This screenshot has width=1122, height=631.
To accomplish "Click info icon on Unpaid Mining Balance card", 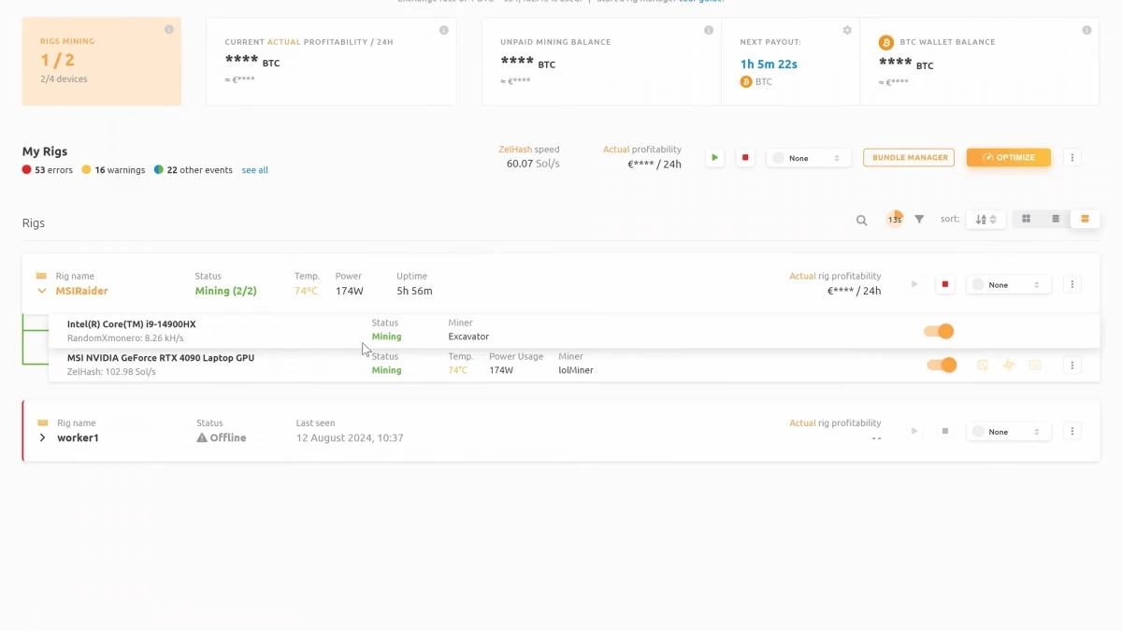I will (709, 31).
